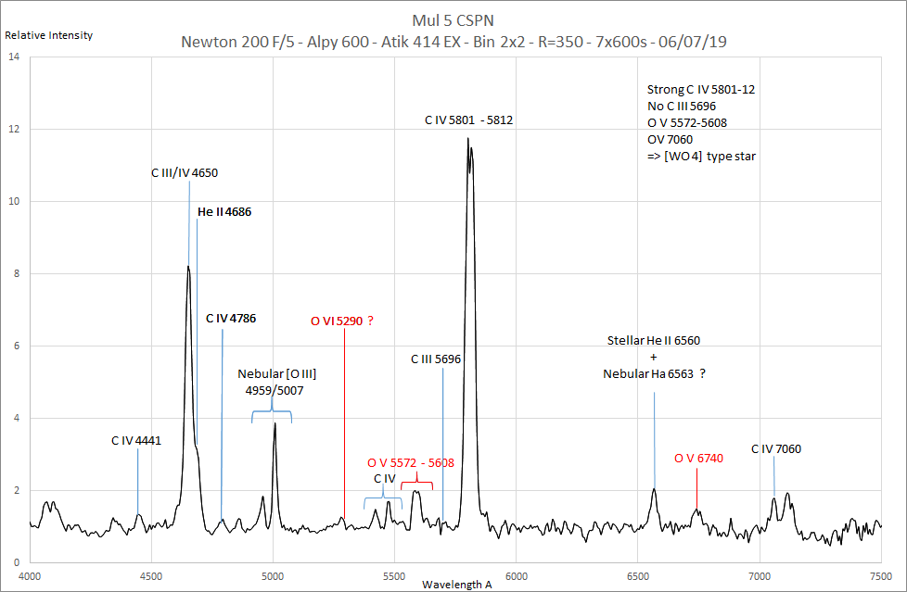Click the y-axis value '14'
This screenshot has width=907, height=592.
14,57
